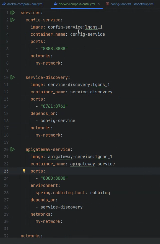160x244 pixels.
Task: Click the image value 'config-service:lgcns_1'
Action: 75,27
